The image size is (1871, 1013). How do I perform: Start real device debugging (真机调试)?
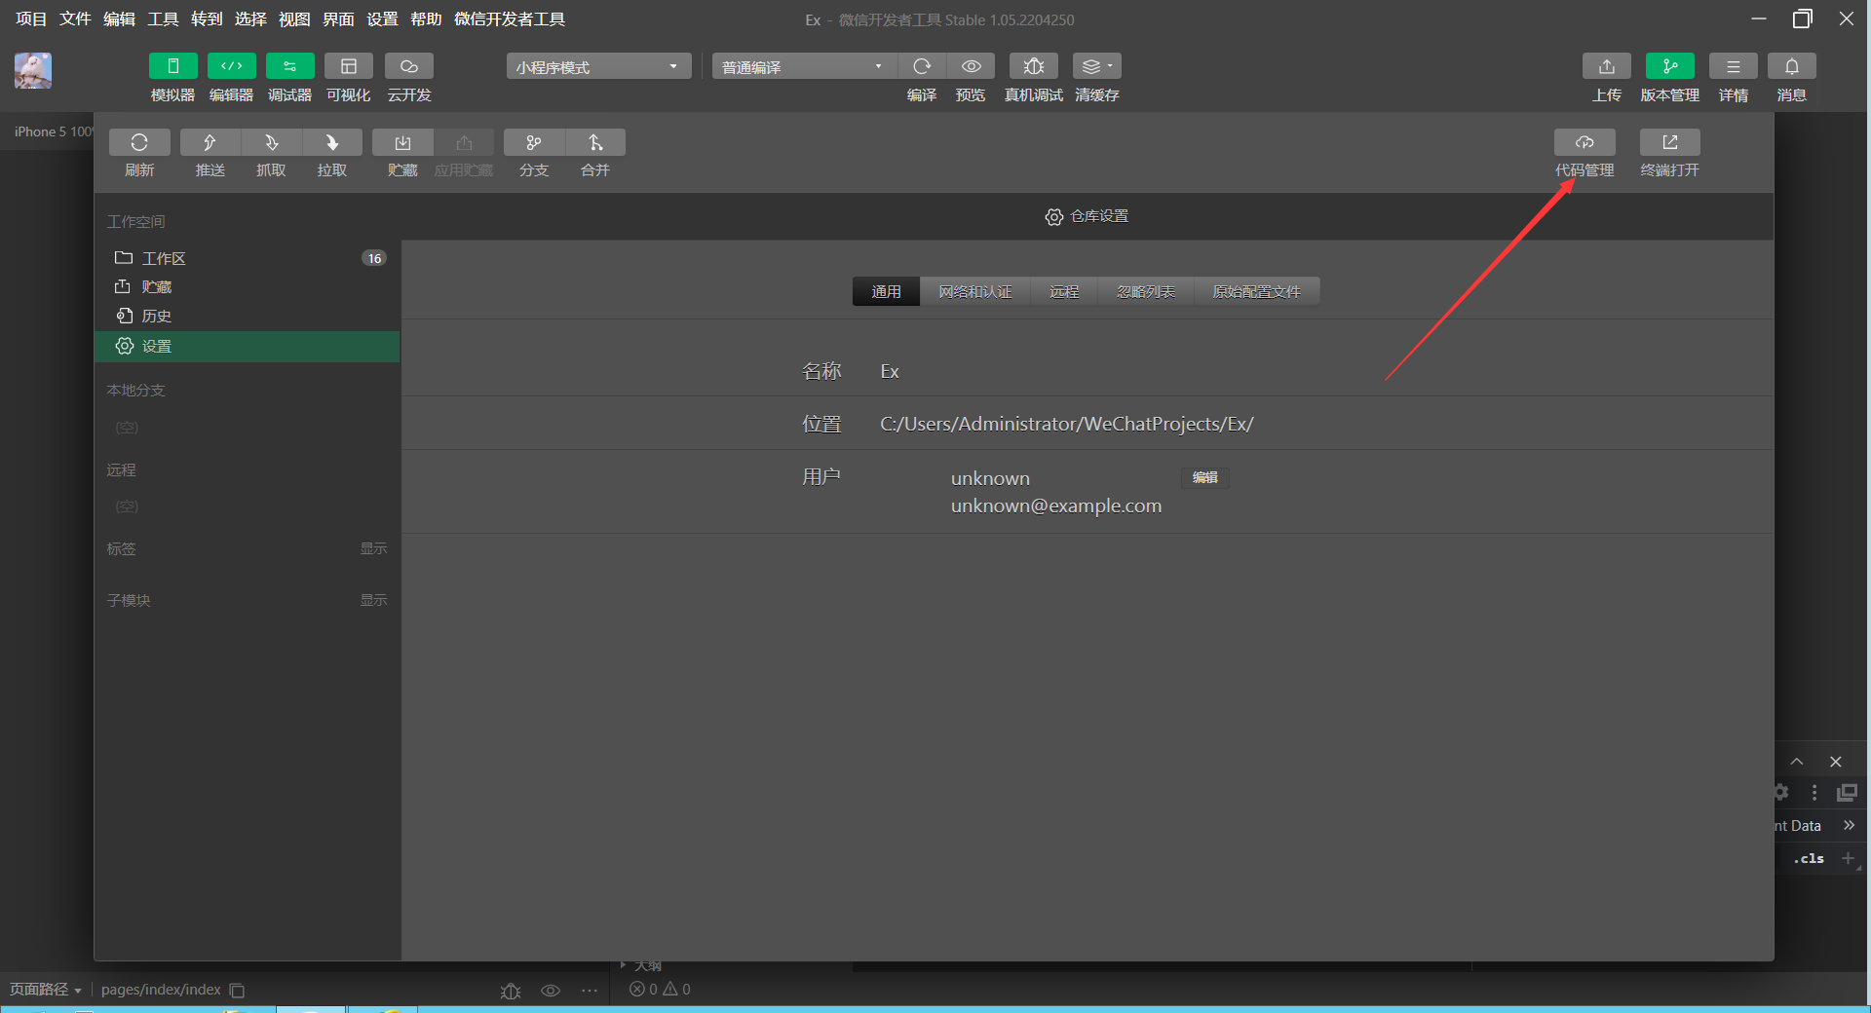[1034, 66]
